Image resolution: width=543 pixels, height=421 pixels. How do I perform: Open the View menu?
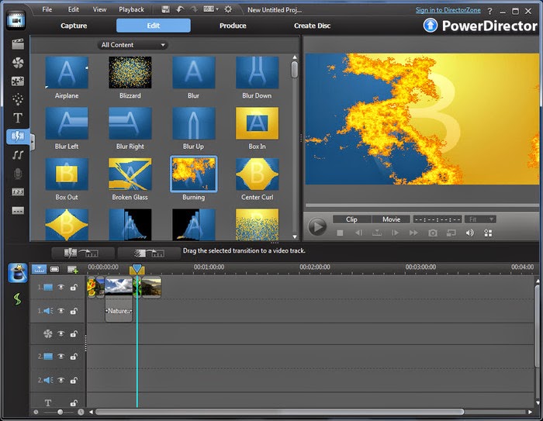pyautogui.click(x=99, y=9)
